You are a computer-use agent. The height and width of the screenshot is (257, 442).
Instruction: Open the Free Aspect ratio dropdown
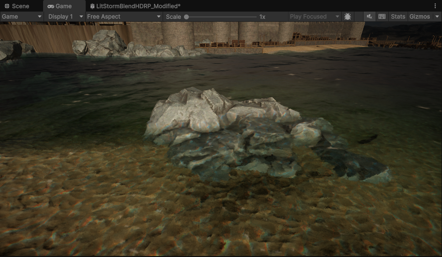click(x=123, y=16)
